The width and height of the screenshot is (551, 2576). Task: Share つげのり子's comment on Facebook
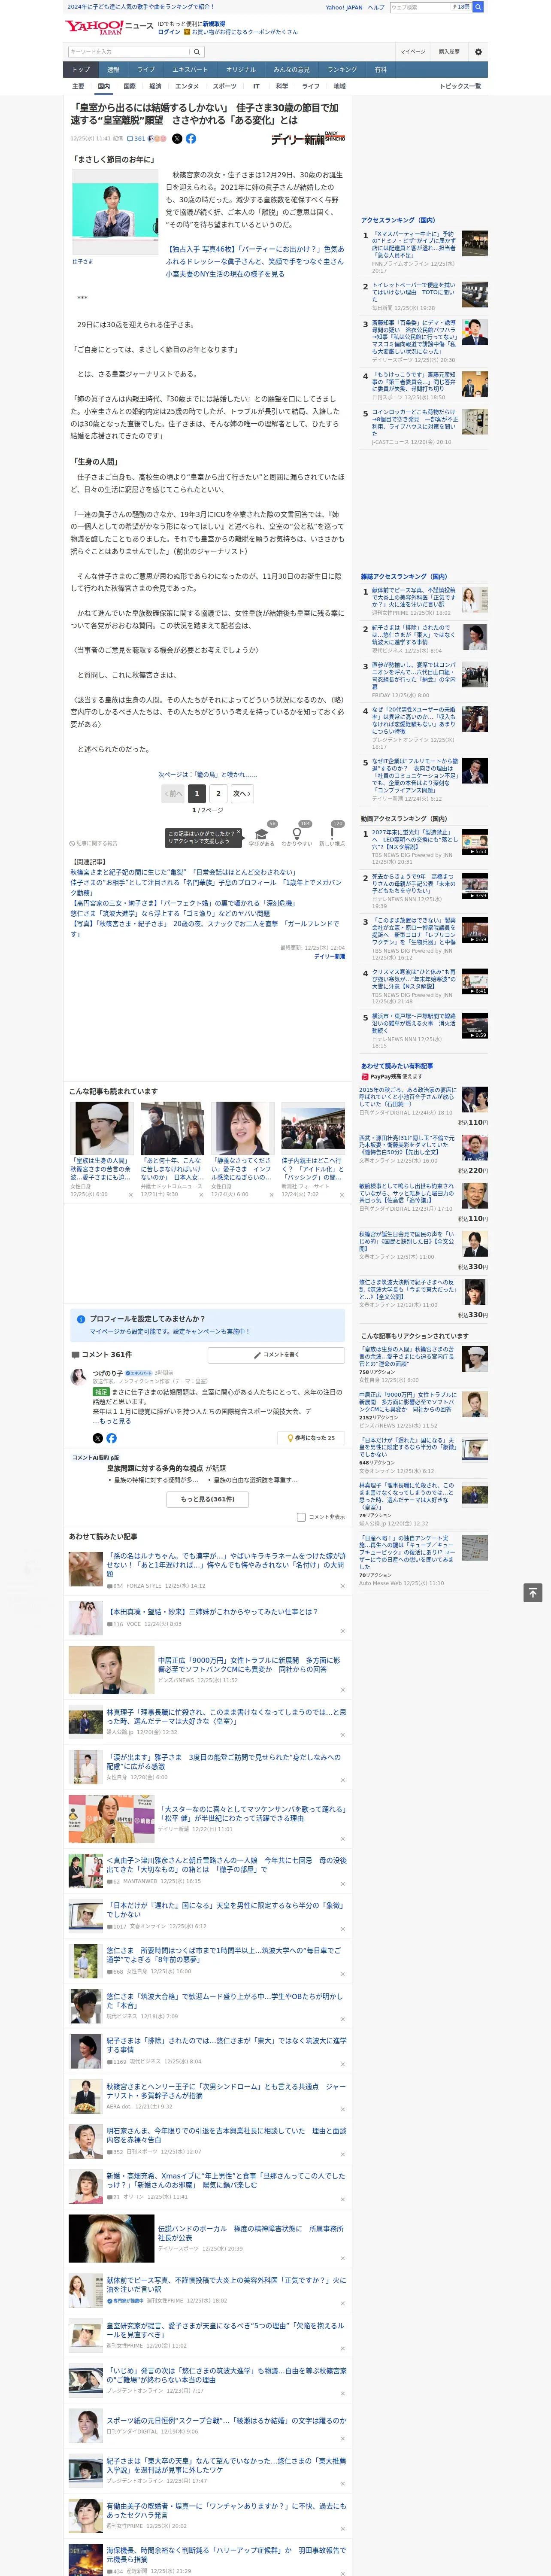pyautogui.click(x=111, y=1437)
